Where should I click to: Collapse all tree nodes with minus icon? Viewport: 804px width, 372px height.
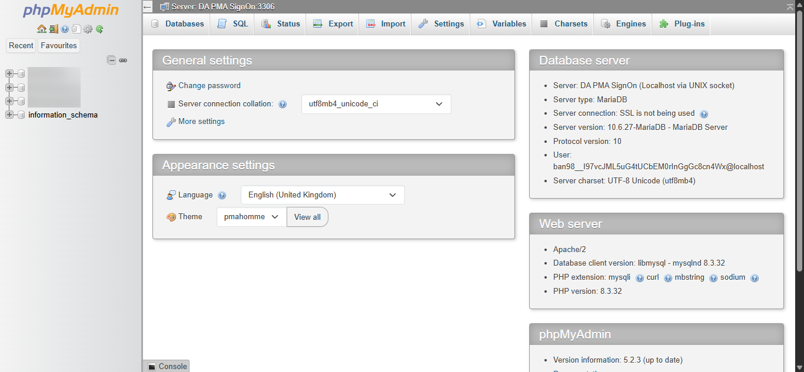coord(111,60)
